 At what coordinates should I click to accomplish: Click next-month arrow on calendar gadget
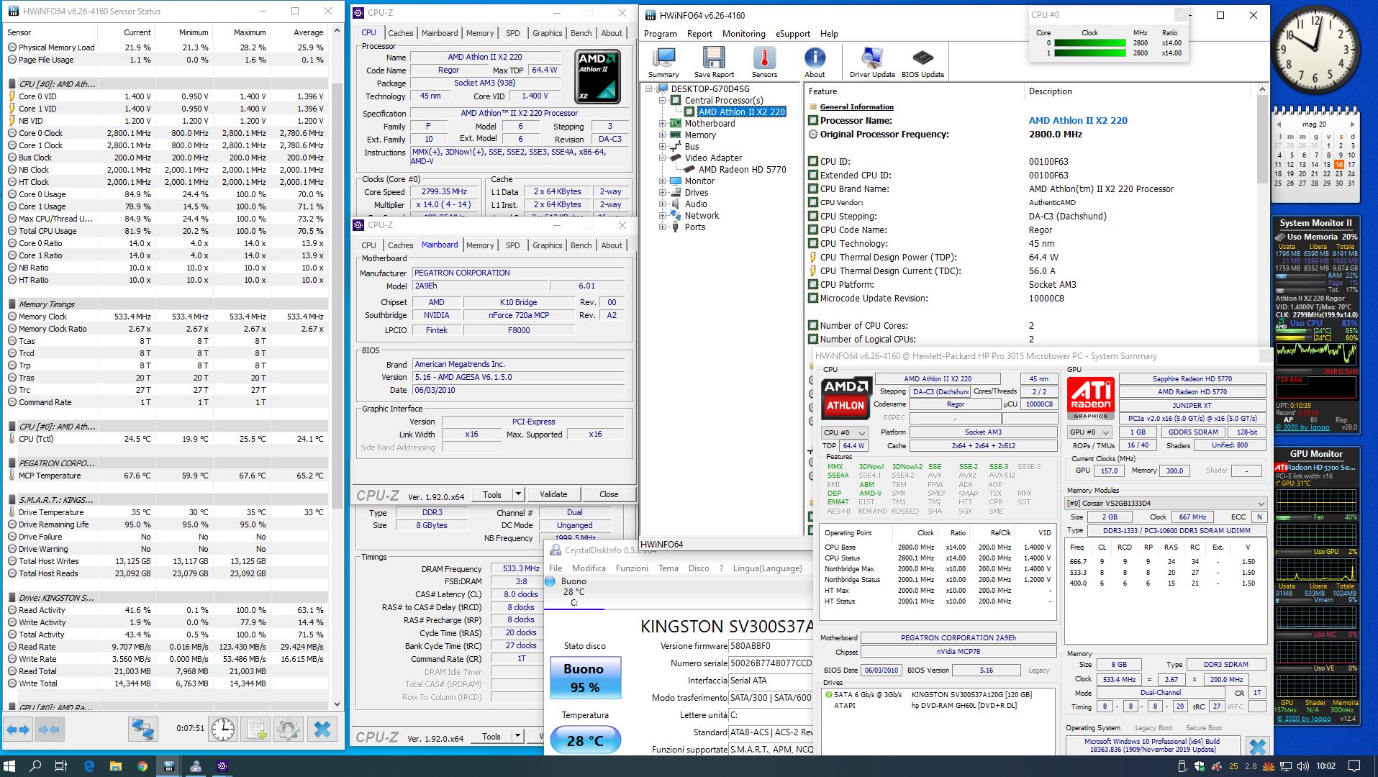[x=1354, y=124]
